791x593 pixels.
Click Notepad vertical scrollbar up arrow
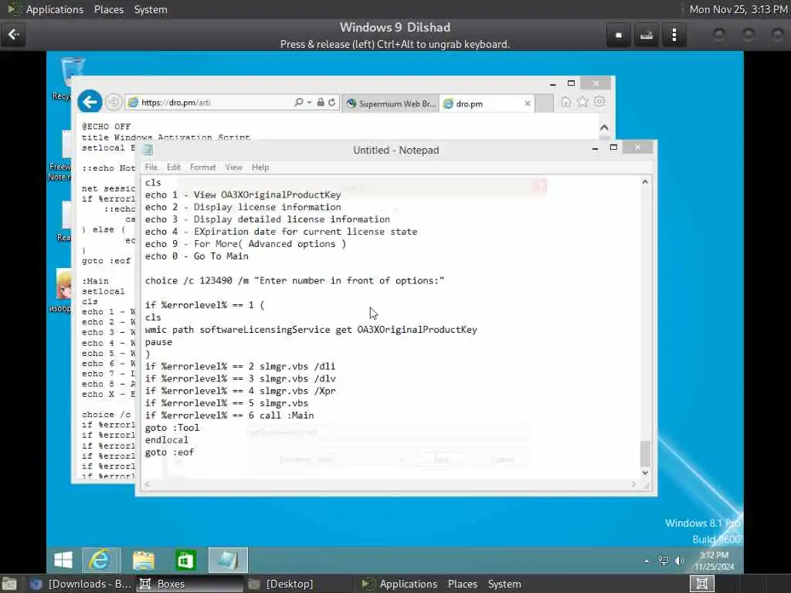coord(645,181)
